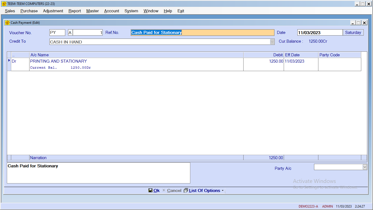The image size is (373, 210).
Task: Click the Cancel button
Action: point(172,191)
